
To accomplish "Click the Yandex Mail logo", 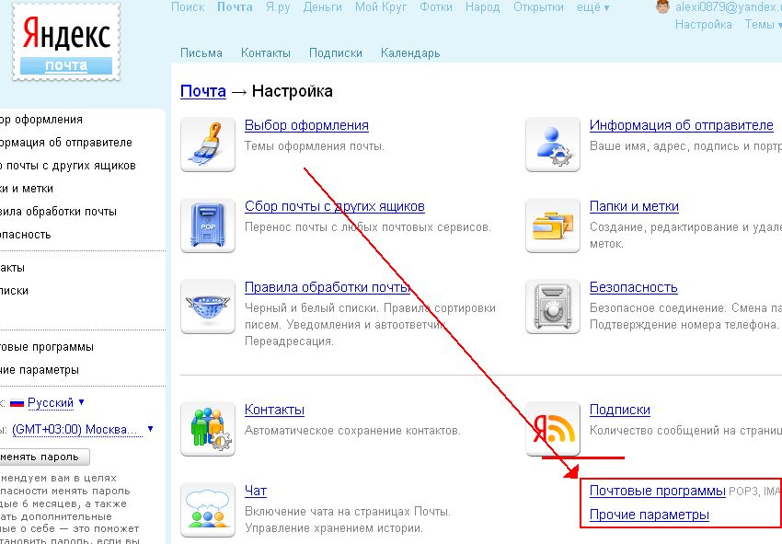I will (x=66, y=42).
